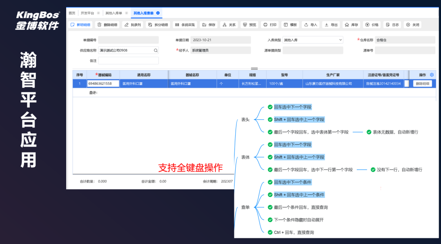This screenshot has height=244, width=441.
Task: Switch to the 其他入库单 tab
Action: point(114,13)
